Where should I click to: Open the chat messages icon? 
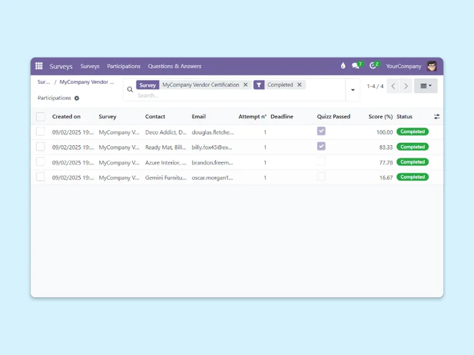(356, 66)
